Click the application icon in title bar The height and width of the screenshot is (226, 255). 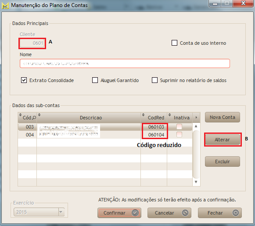5,5
